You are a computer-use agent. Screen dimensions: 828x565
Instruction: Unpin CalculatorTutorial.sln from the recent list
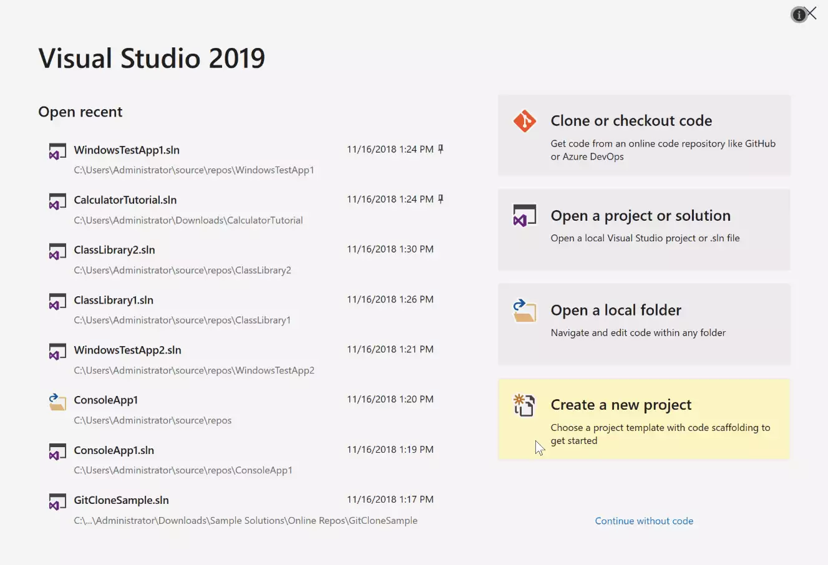pyautogui.click(x=441, y=199)
